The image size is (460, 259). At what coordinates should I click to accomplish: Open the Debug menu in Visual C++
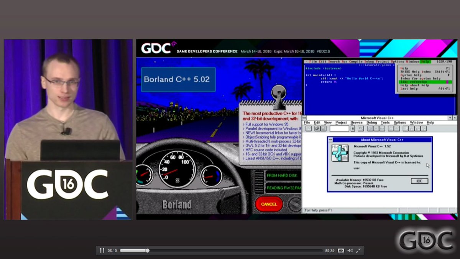(x=372, y=122)
